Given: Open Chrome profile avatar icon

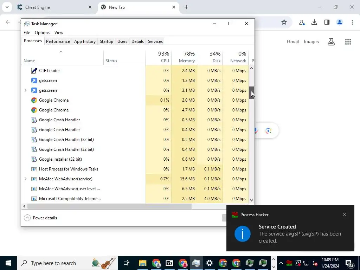Looking at the screenshot, I should (x=340, y=22).
